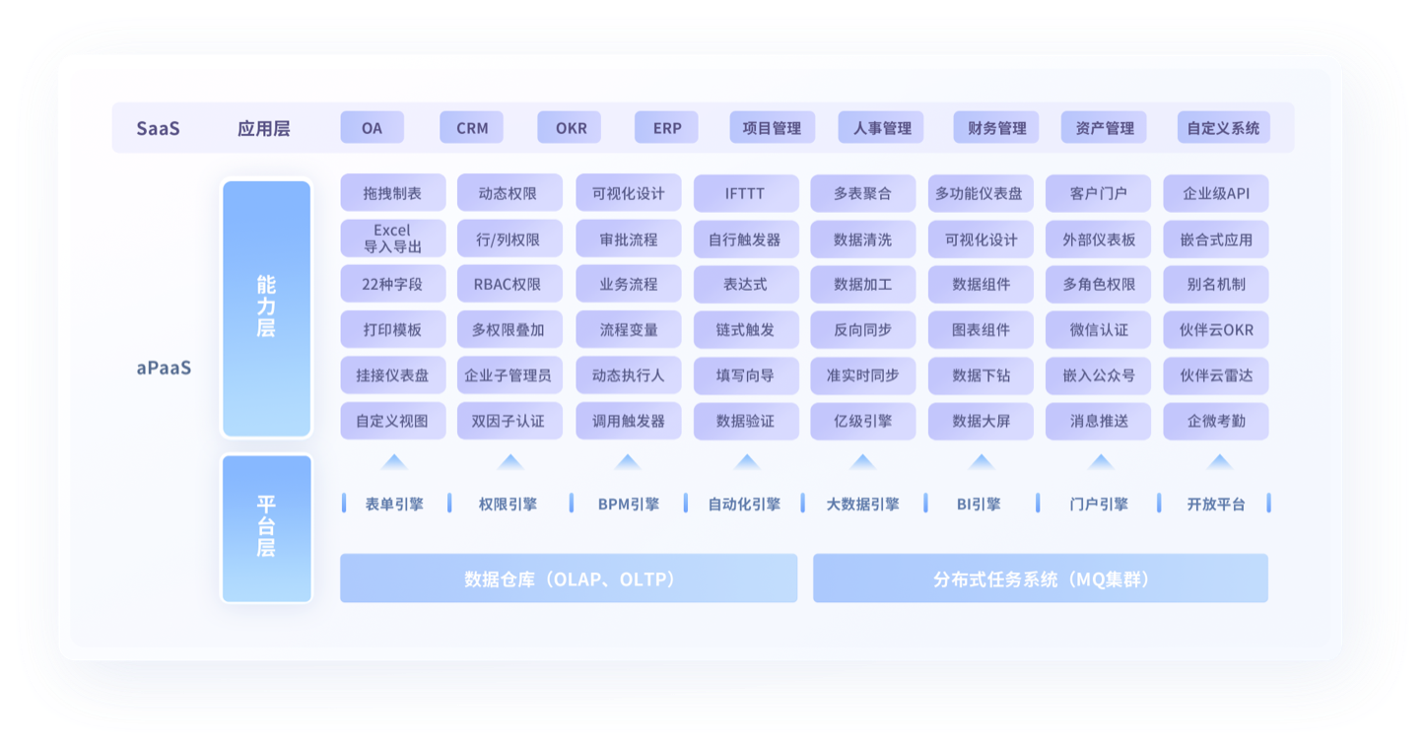Click the 平台层 vertical block
The image size is (1425, 747).
click(x=266, y=527)
